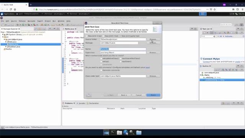Image resolution: width=245 pixels, height=138 pixels.
Task: Click Browse next to Source folder field
Action: pos(153,39)
